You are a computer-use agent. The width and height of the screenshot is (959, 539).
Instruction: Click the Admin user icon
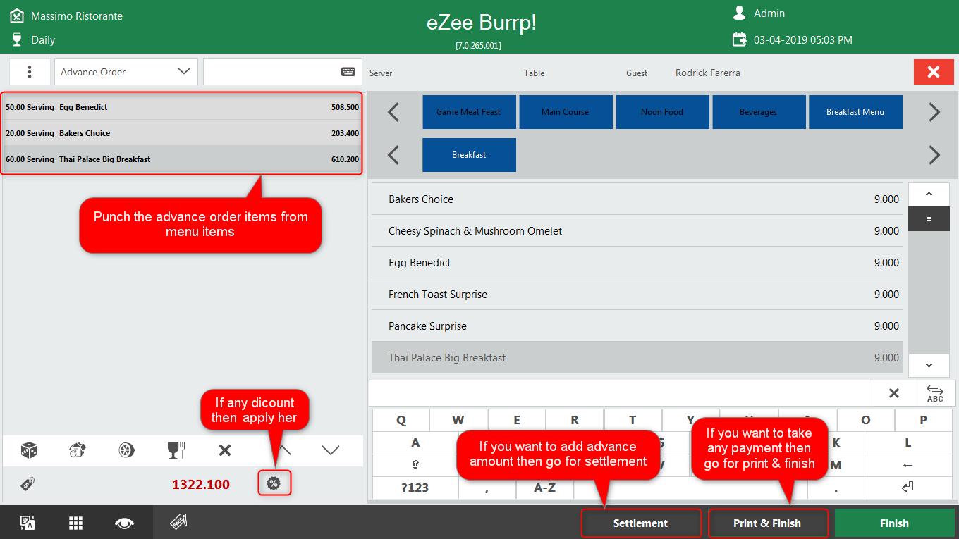[x=739, y=13]
